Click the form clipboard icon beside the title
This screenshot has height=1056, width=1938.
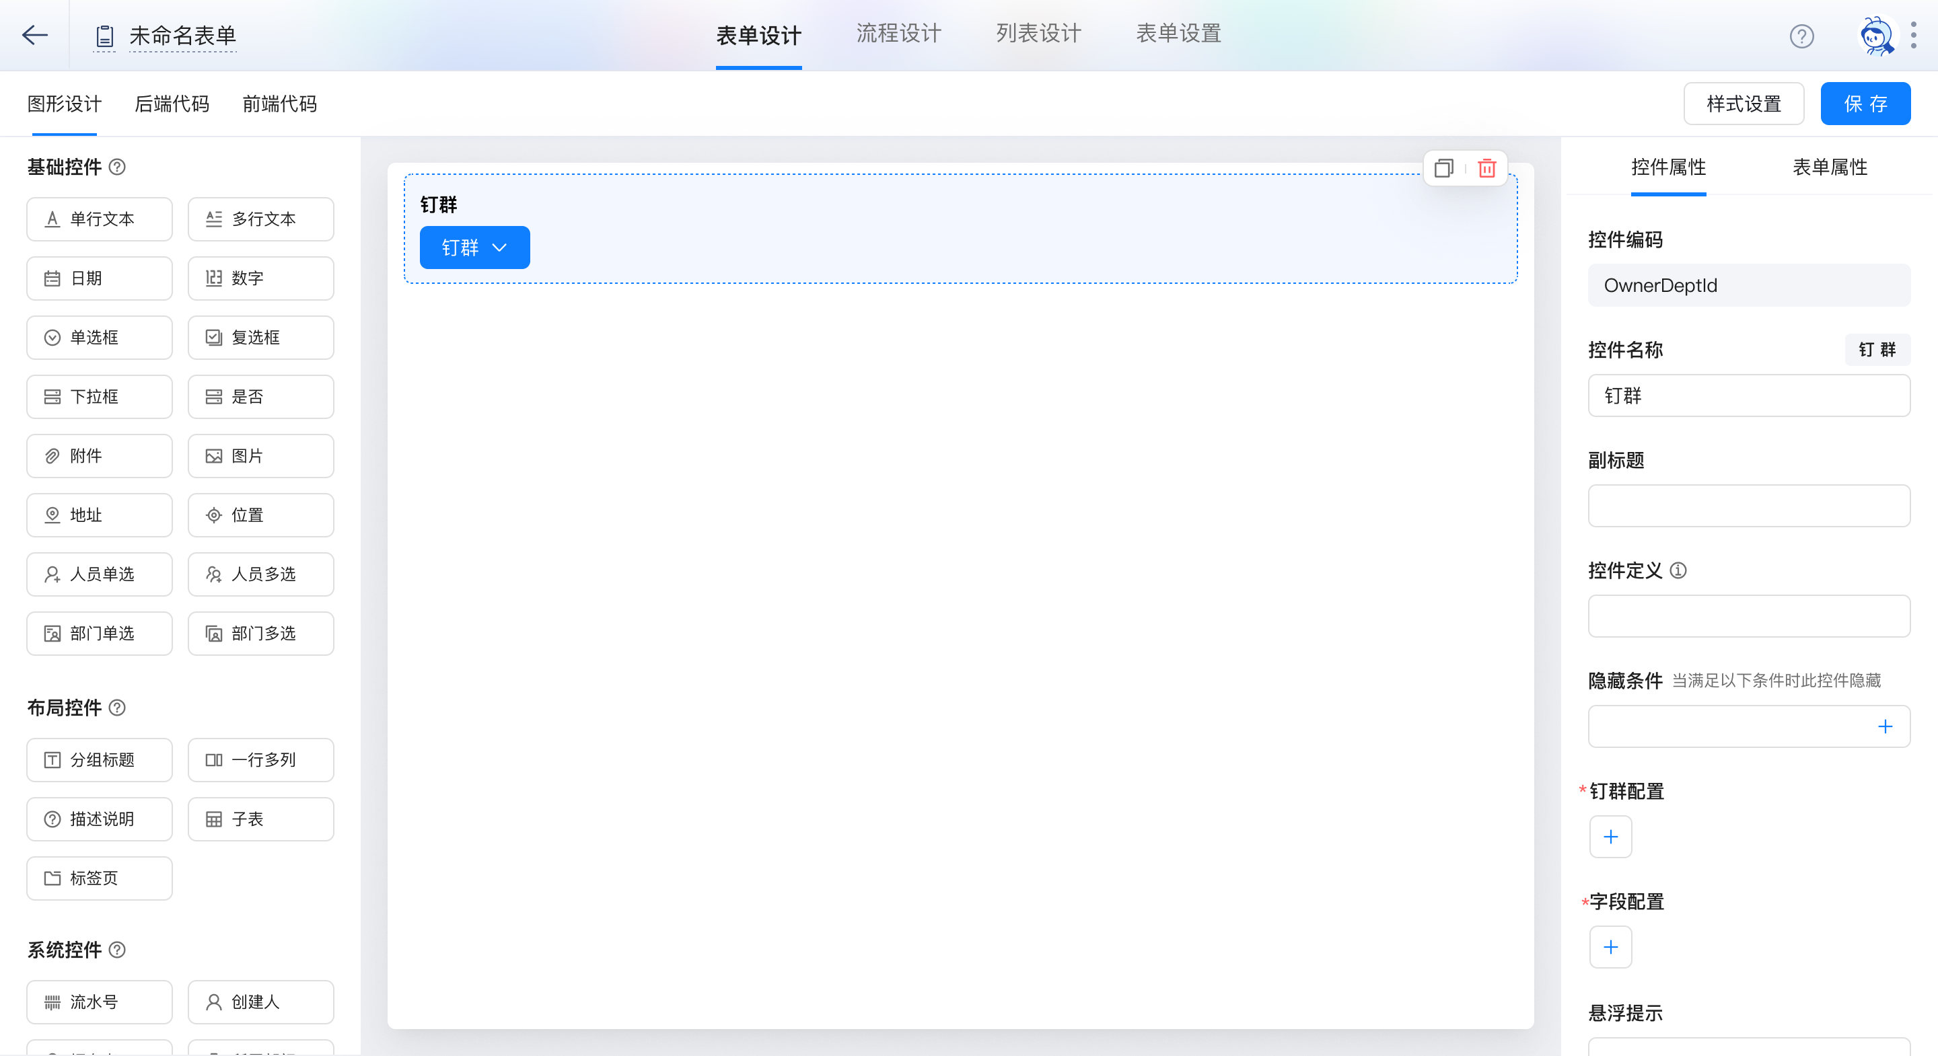(x=104, y=36)
